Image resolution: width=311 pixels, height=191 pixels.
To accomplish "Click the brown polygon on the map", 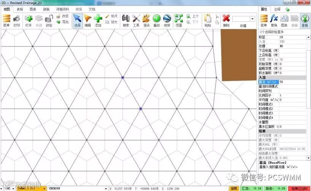I will (239, 55).
